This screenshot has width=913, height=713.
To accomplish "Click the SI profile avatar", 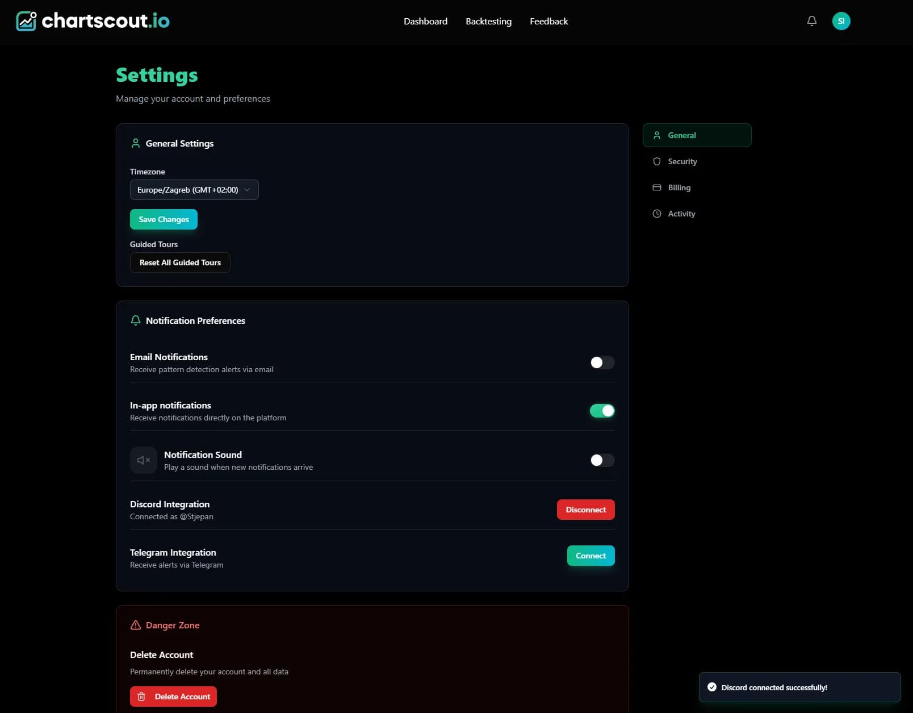I will [841, 21].
